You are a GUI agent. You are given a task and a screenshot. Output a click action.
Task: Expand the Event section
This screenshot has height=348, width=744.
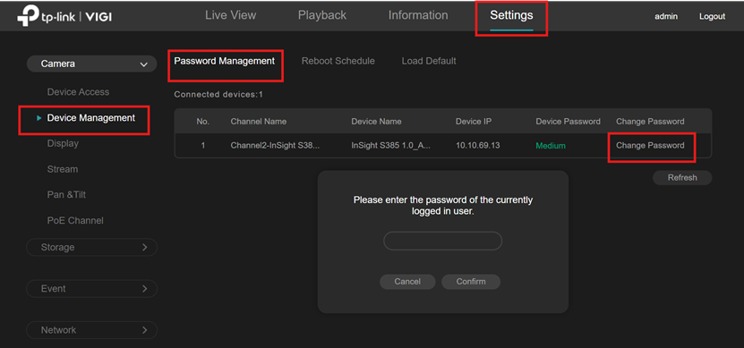pos(91,289)
